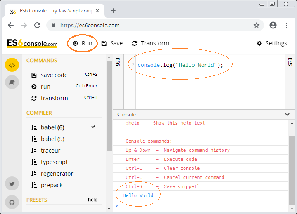This screenshot has width=297, height=214.
Task: Click the 'Console commands:' line
Action: 149,141
